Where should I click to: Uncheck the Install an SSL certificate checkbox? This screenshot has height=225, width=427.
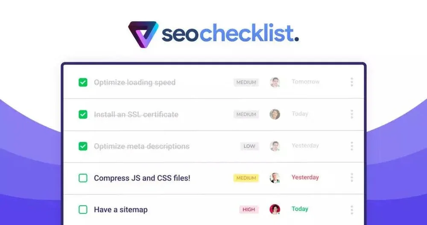click(83, 114)
